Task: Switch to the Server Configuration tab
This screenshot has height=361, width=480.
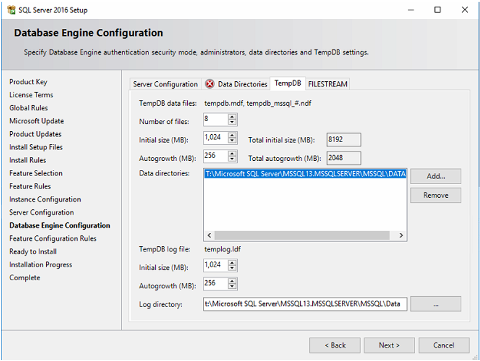Action: [x=165, y=84]
